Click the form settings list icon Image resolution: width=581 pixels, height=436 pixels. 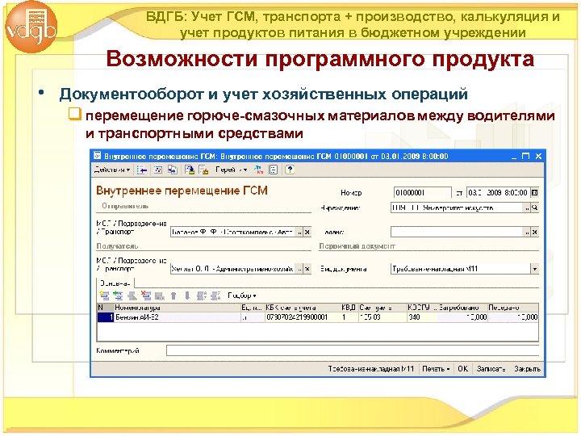[x=273, y=170]
